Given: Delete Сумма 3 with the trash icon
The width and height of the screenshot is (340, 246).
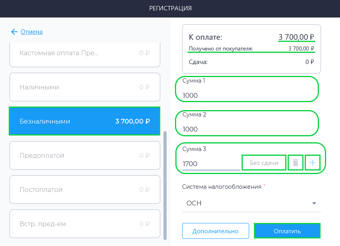Looking at the screenshot, I should coord(295,163).
